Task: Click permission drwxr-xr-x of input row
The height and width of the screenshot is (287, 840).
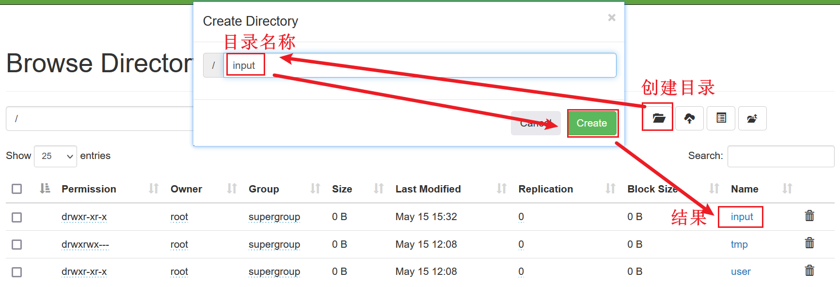Action: [x=84, y=217]
